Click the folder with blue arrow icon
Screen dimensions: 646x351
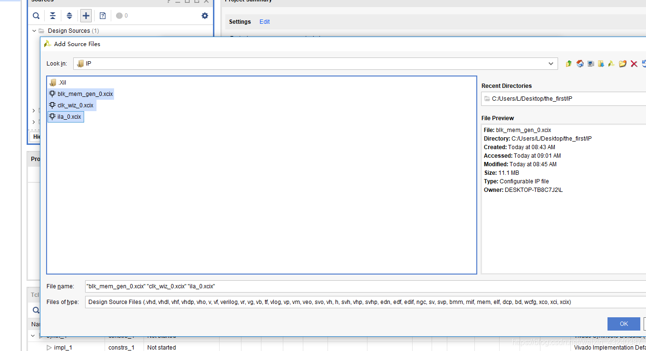[x=601, y=64]
